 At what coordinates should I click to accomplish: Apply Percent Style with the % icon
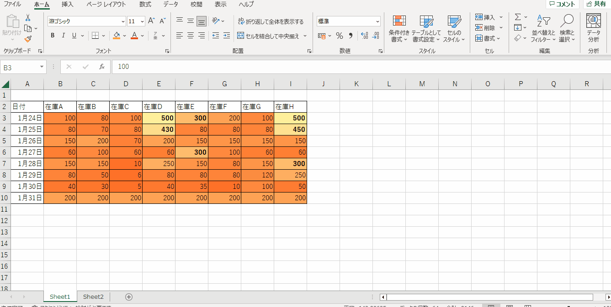pyautogui.click(x=340, y=36)
